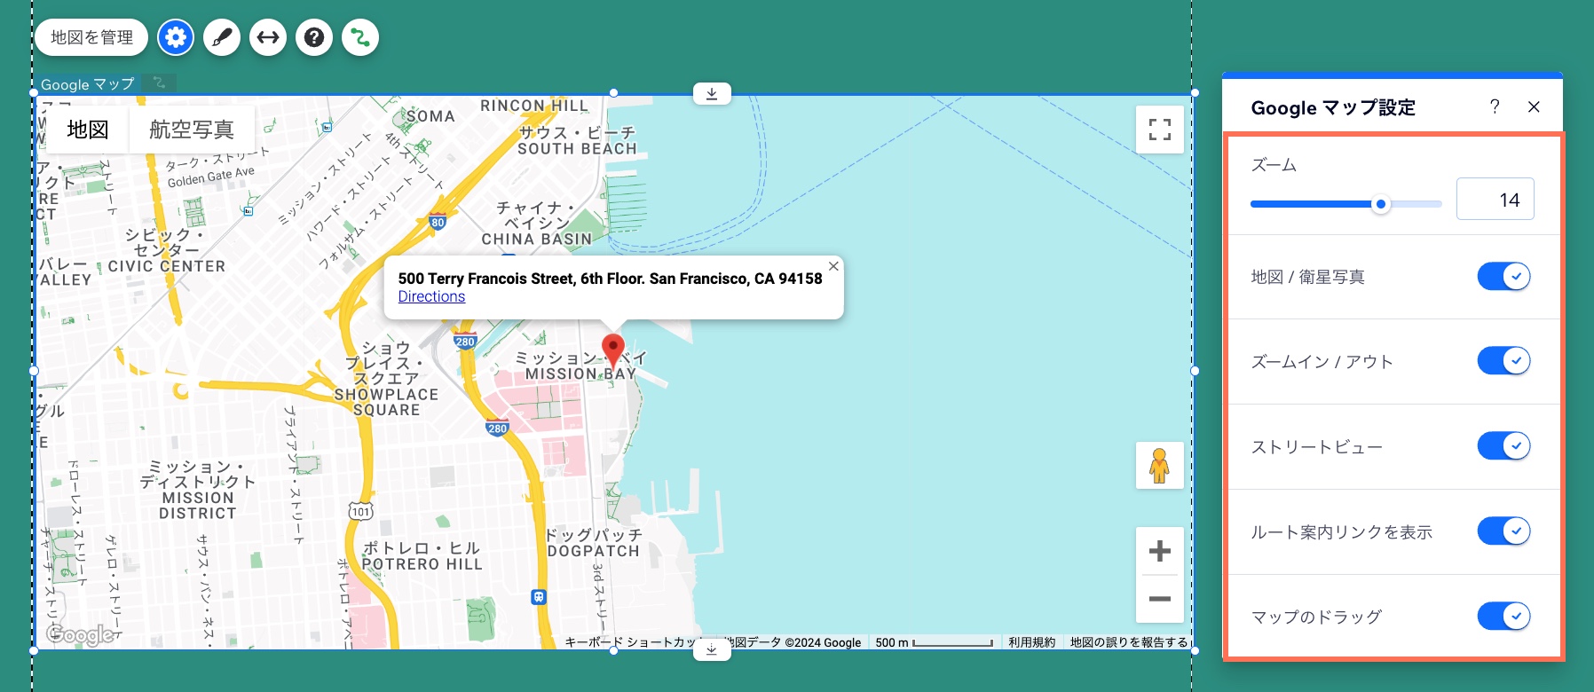Select the 地図 map type tab
The height and width of the screenshot is (692, 1594).
(88, 130)
